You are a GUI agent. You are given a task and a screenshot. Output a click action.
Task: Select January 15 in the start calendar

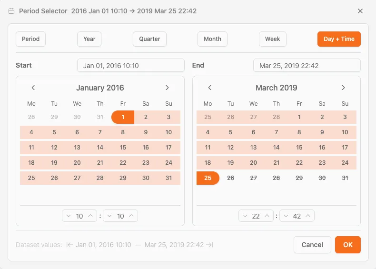[x=123, y=148]
